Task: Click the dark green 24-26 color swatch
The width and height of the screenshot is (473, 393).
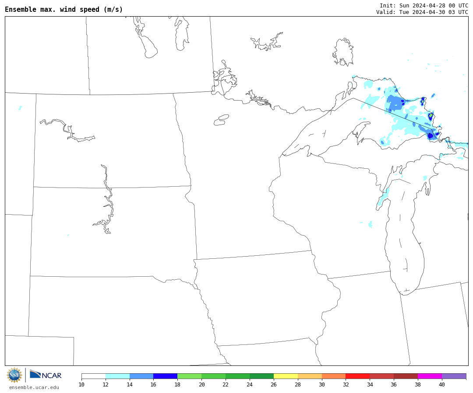Action: pyautogui.click(x=261, y=376)
